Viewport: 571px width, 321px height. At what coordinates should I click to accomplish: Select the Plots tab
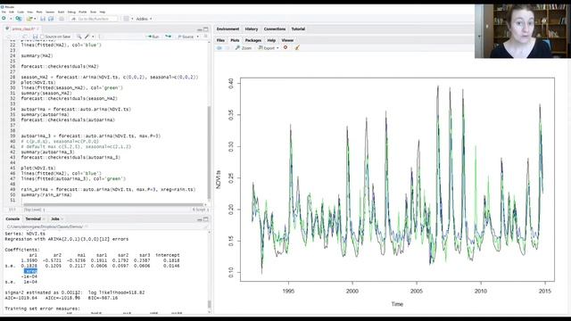click(x=235, y=40)
